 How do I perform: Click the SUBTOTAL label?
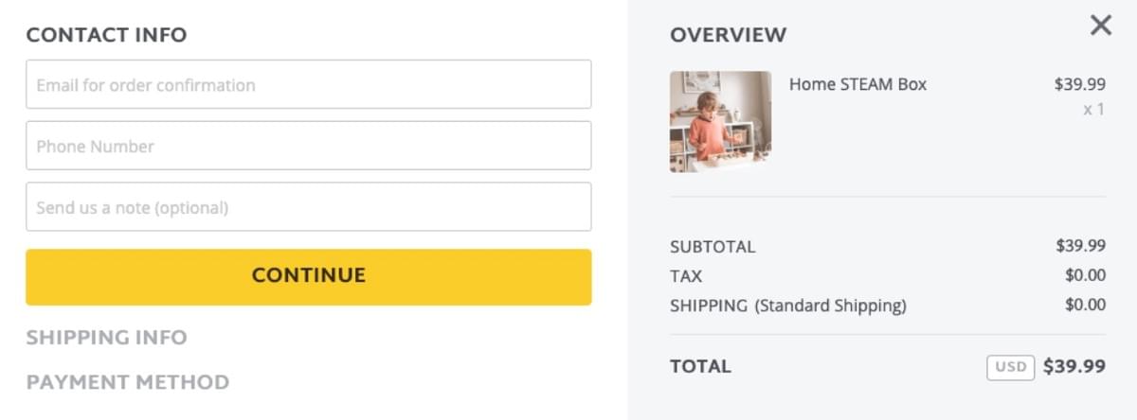(713, 246)
